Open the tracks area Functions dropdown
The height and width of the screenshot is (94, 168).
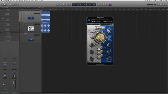pos(29,8)
